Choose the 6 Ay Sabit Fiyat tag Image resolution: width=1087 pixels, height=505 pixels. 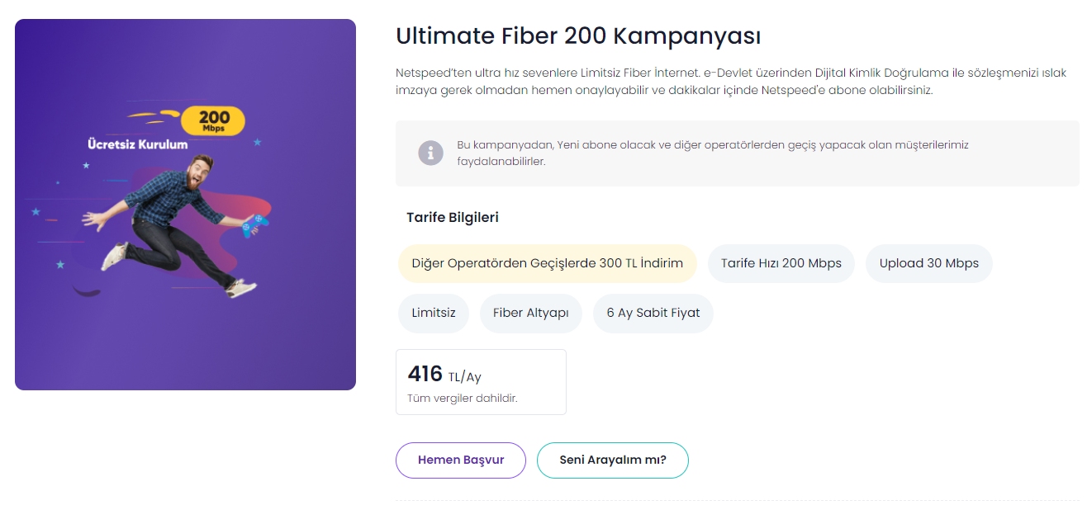pyautogui.click(x=653, y=314)
